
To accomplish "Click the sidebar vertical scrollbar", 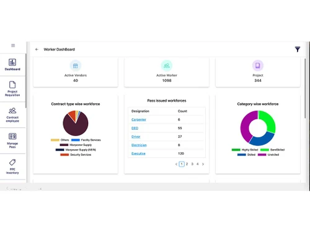I will tap(26, 81).
